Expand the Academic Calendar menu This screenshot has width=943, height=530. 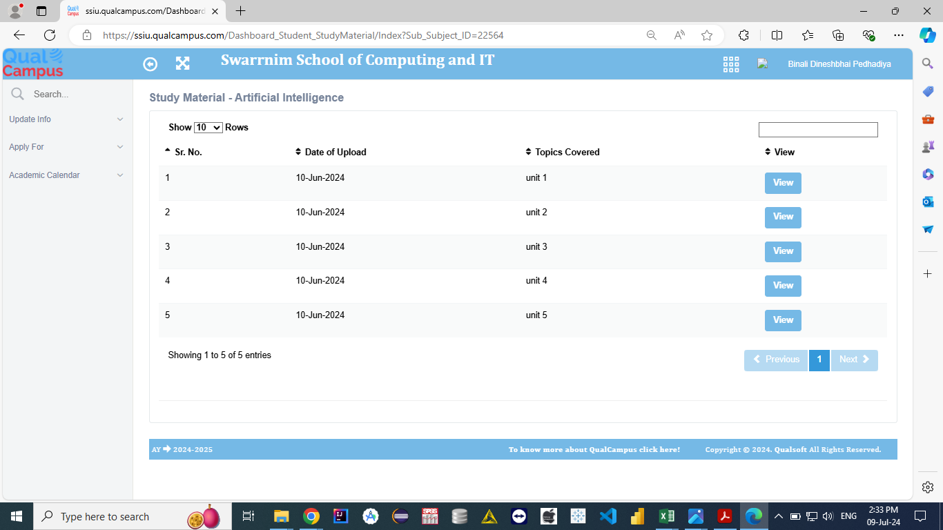[x=66, y=175]
